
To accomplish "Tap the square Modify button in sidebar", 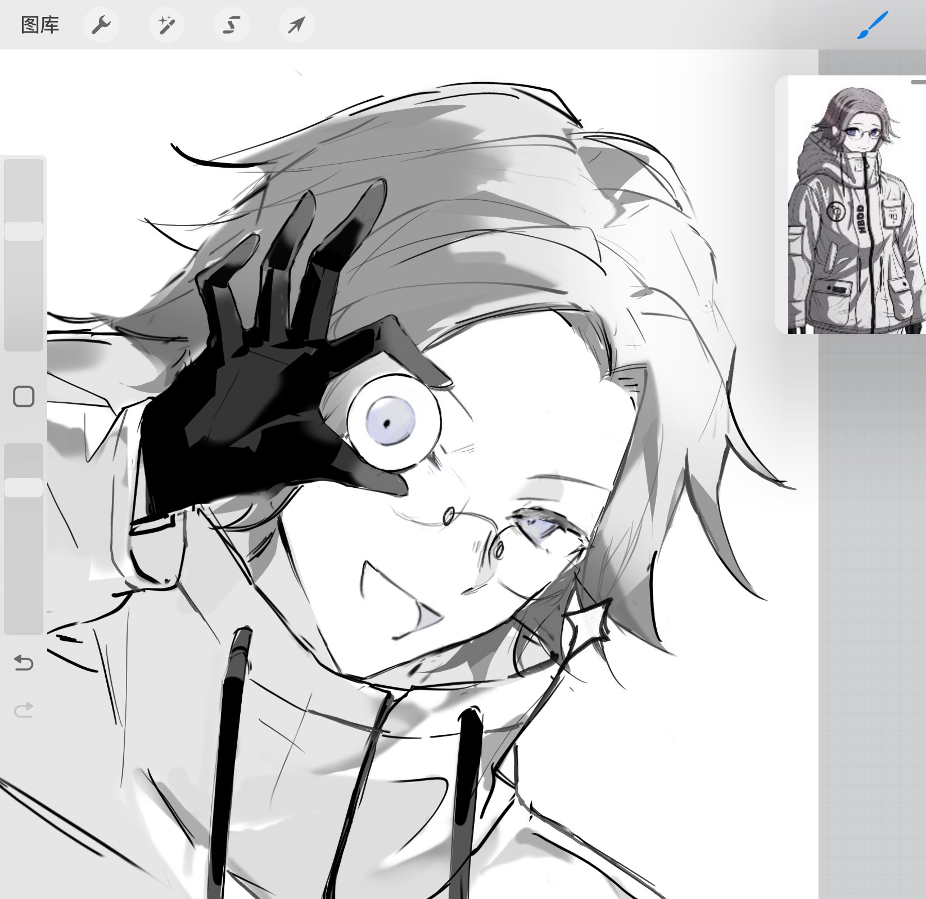I will pyautogui.click(x=24, y=397).
